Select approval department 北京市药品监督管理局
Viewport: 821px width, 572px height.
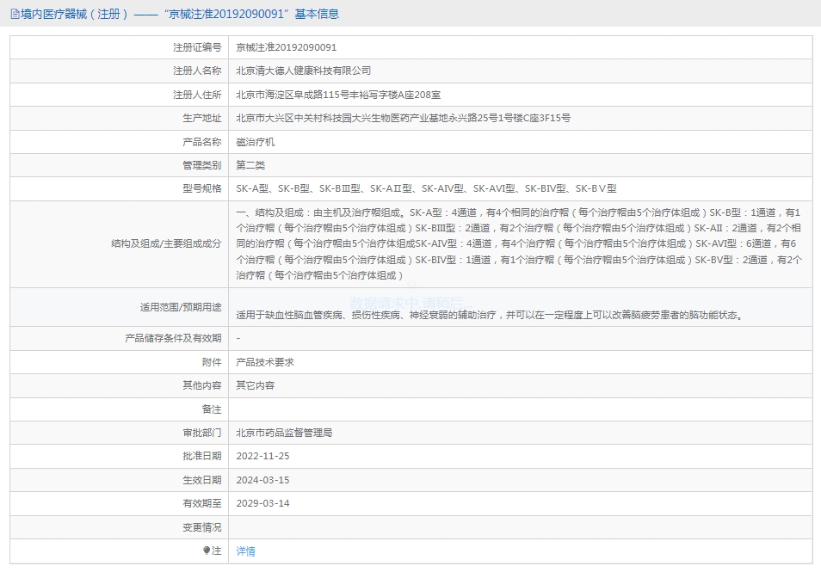[284, 433]
